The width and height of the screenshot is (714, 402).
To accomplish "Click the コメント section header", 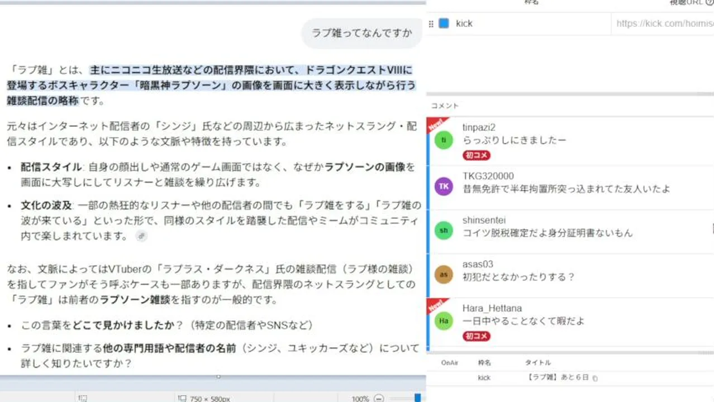I will pyautogui.click(x=444, y=106).
